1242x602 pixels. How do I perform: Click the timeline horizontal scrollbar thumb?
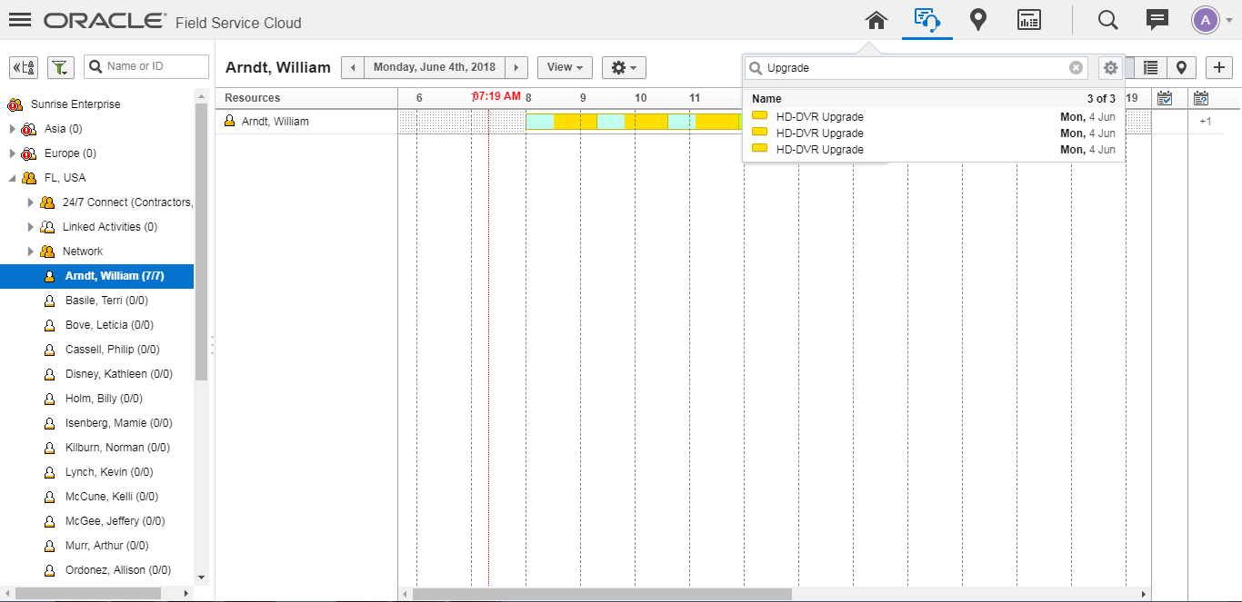point(602,594)
